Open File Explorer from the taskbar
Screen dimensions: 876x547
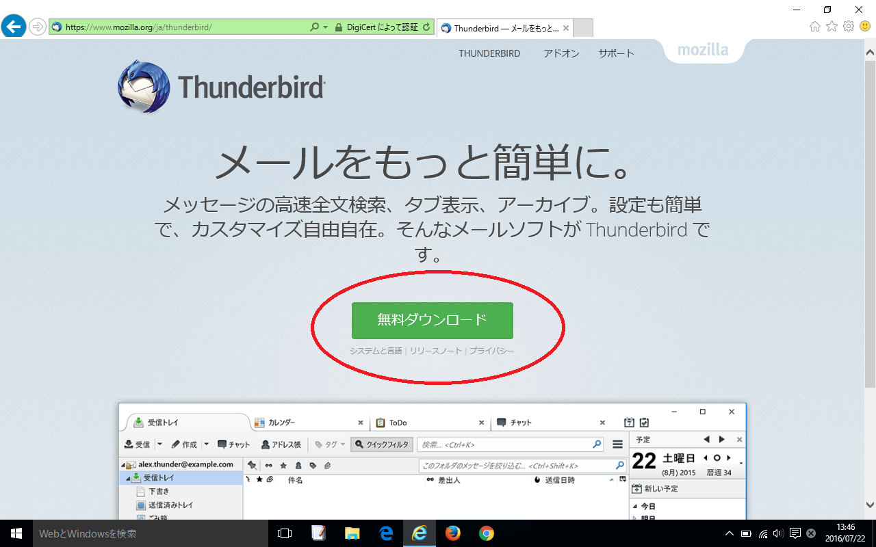[352, 533]
